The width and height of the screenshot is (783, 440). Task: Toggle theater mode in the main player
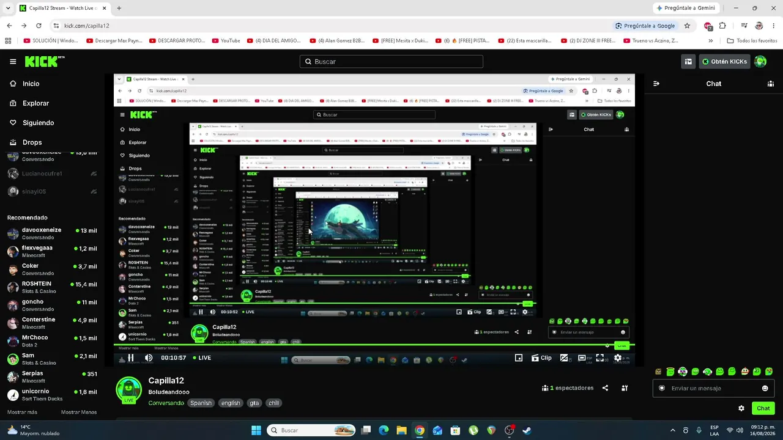click(x=582, y=358)
